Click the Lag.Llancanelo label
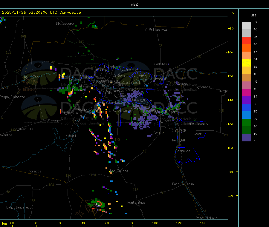The width and height of the screenshot is (269, 227). point(19,207)
